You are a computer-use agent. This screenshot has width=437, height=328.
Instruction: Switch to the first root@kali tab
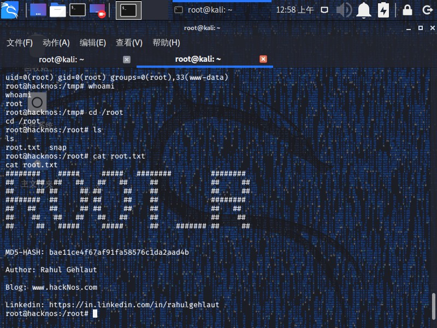[61, 60]
